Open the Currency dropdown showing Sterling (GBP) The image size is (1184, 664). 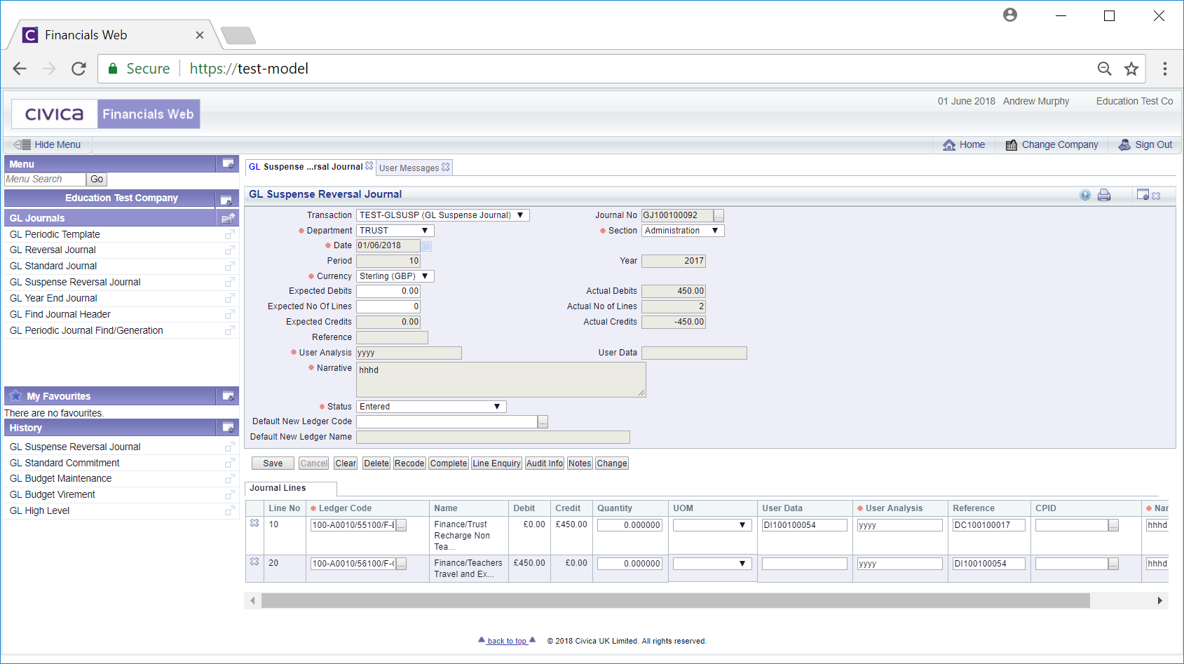coord(395,276)
